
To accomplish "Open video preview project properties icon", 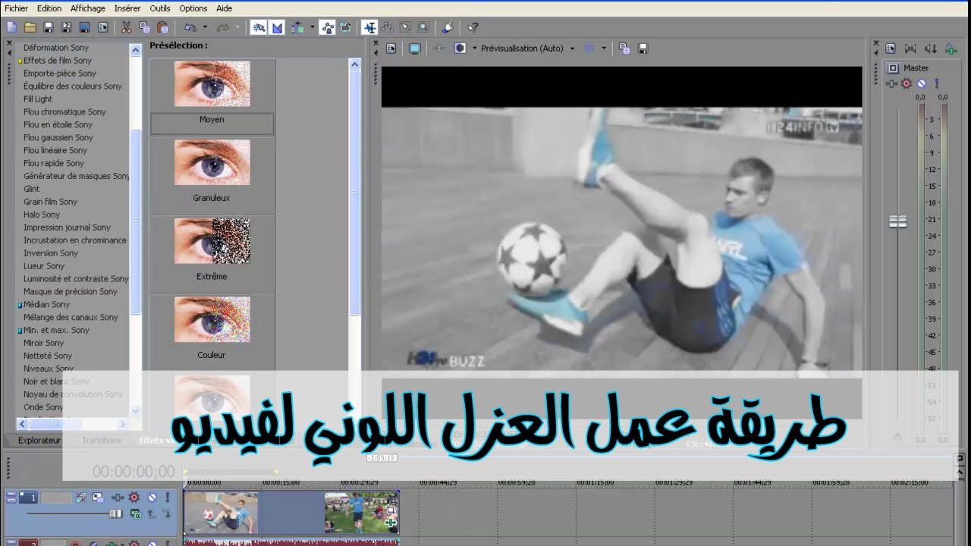I will click(x=391, y=48).
